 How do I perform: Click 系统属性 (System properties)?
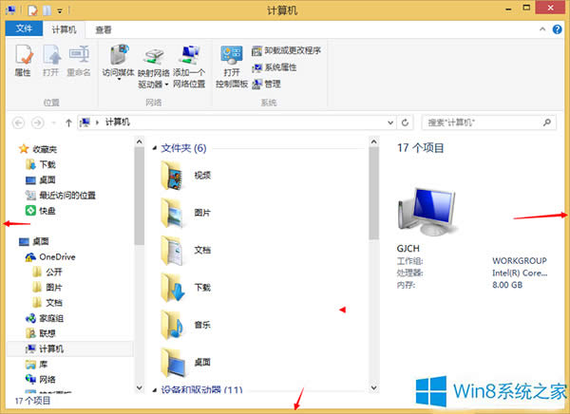[275, 67]
